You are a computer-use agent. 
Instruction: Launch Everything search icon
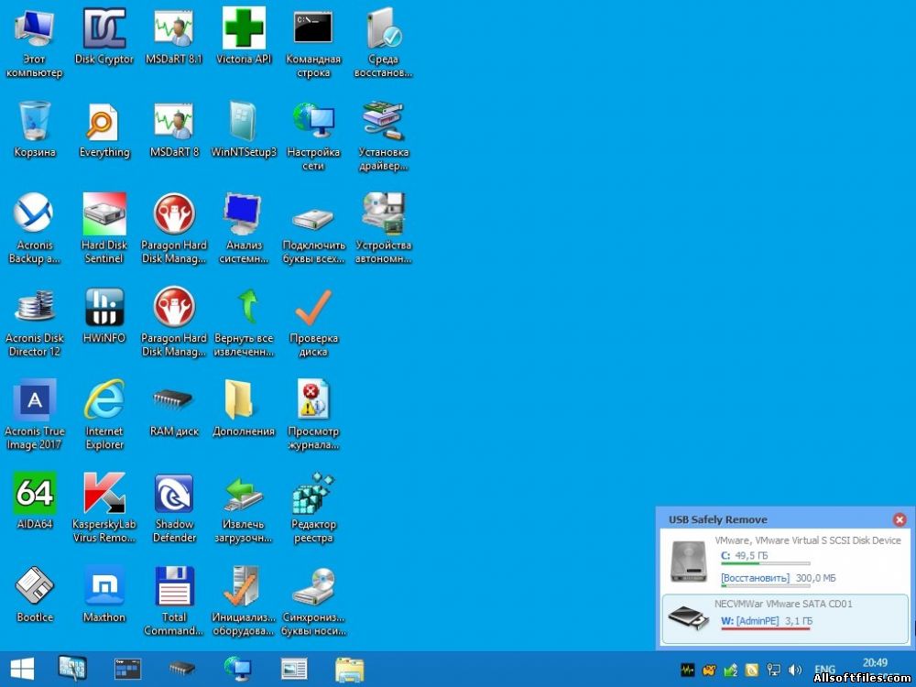point(104,130)
